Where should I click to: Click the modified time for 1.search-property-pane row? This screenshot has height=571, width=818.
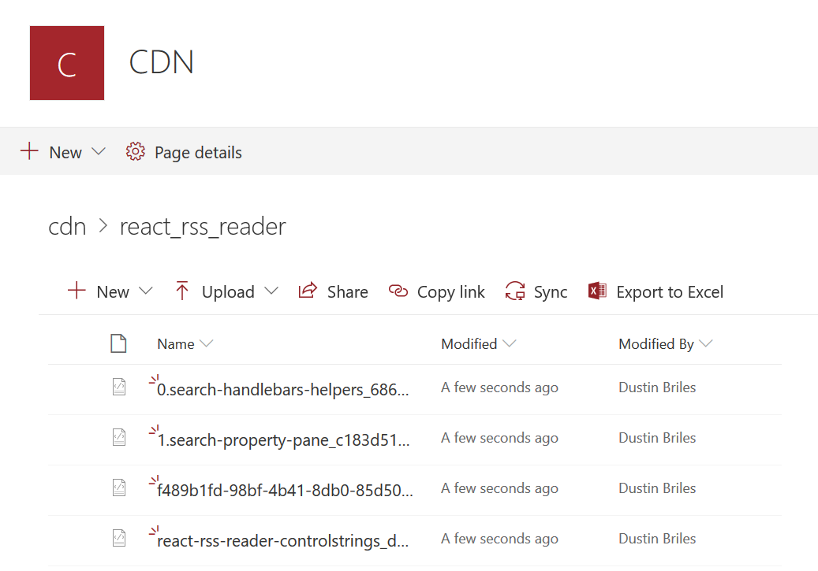tap(499, 438)
